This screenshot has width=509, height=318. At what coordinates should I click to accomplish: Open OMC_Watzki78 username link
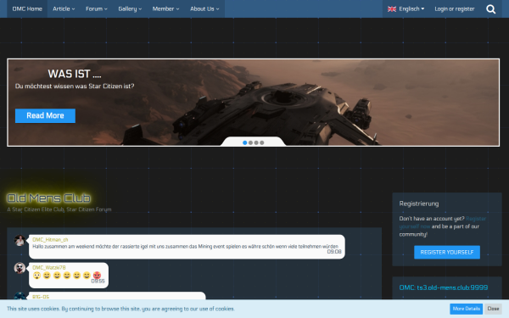pos(49,267)
